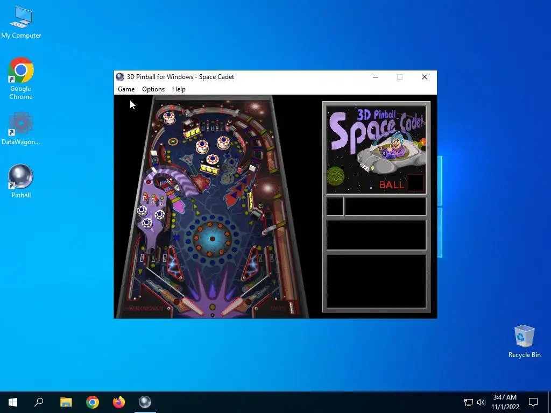
Task: Click the Space Cadet logo image
Action: point(376,151)
